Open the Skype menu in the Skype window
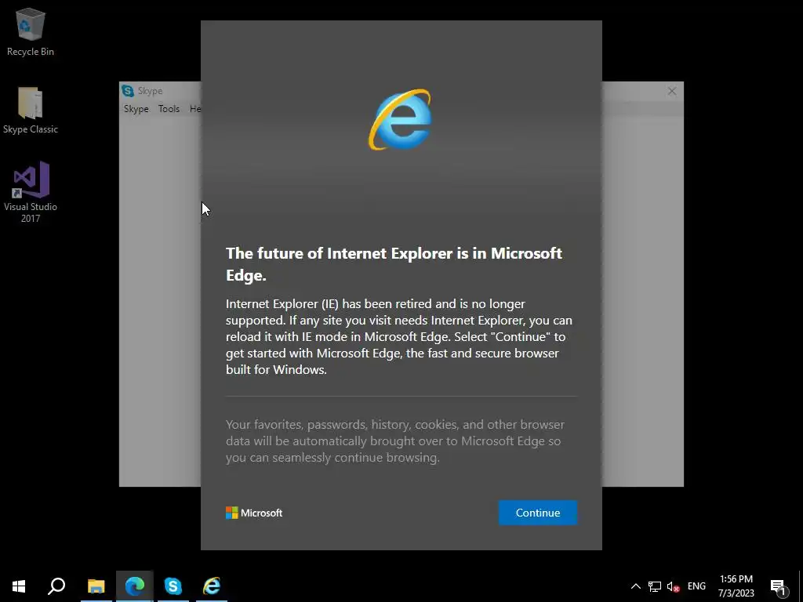The height and width of the screenshot is (602, 803). (x=136, y=108)
